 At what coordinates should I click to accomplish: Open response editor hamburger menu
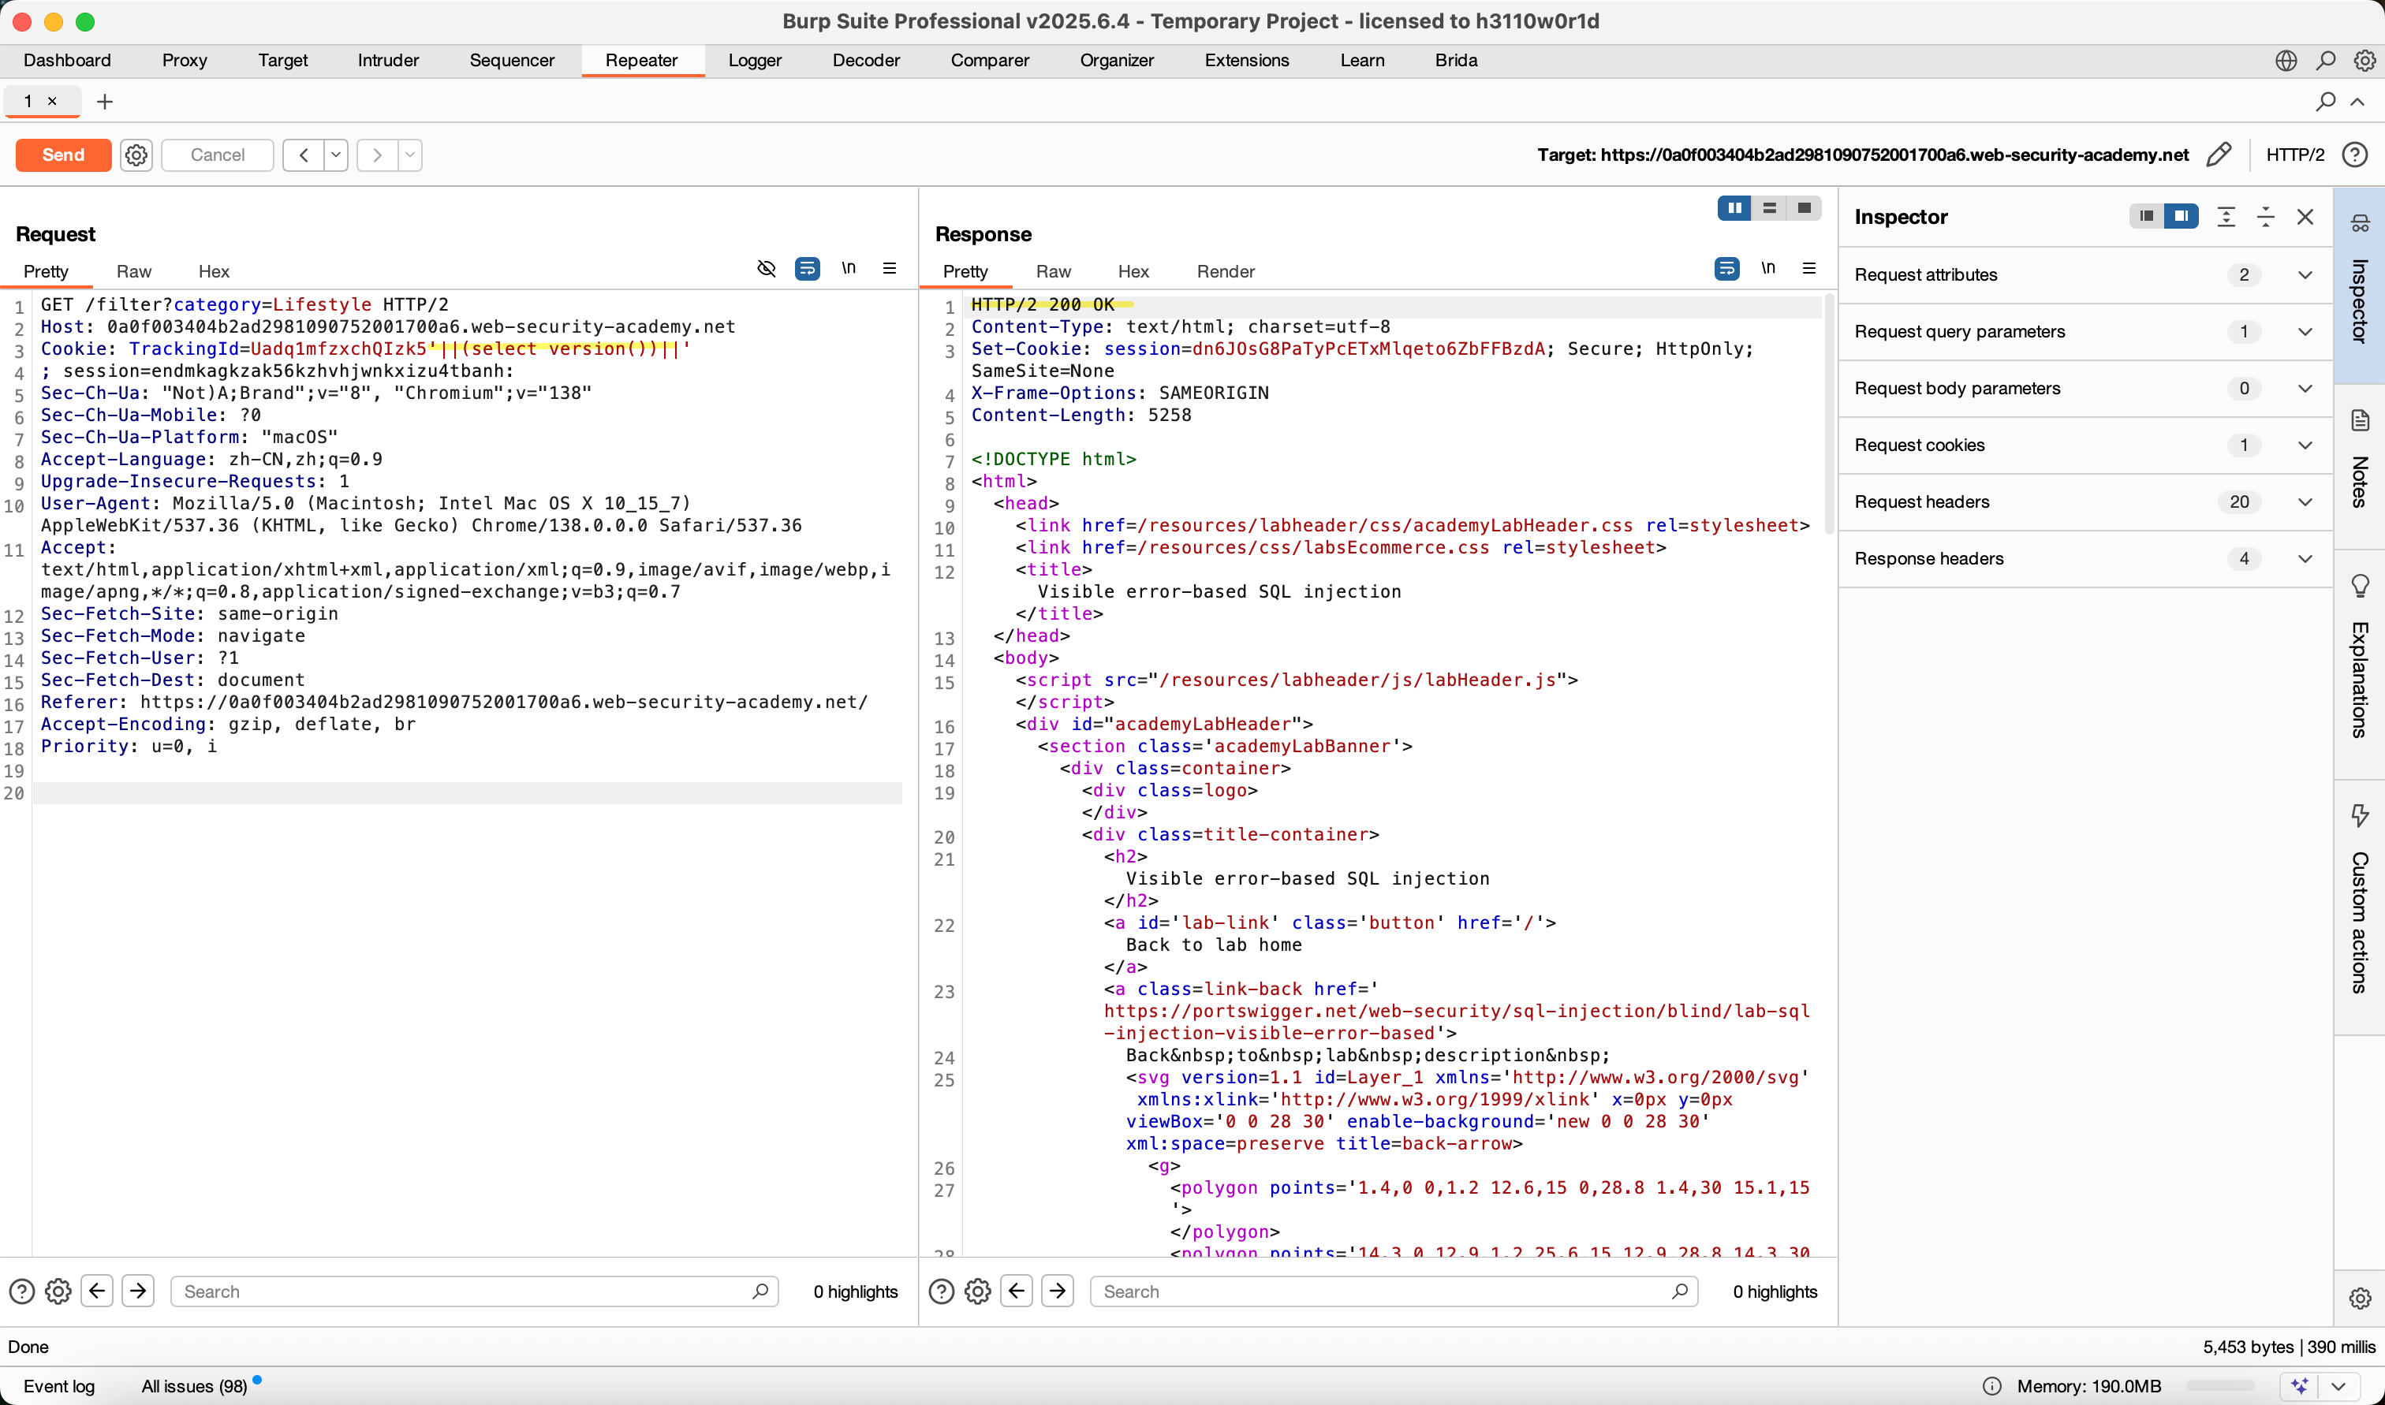tap(1808, 269)
